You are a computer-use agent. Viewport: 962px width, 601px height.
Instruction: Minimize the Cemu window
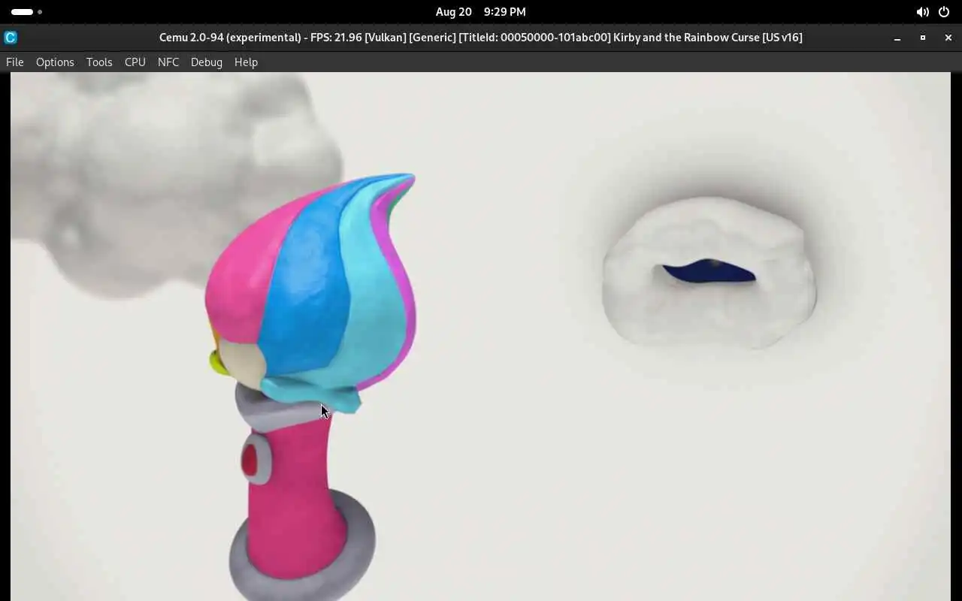897,38
